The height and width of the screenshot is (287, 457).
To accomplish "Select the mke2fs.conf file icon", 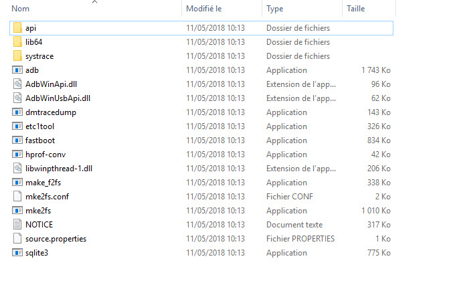I will pos(18,197).
